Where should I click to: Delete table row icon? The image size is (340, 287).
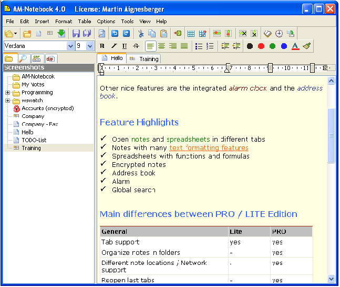[x=243, y=34]
